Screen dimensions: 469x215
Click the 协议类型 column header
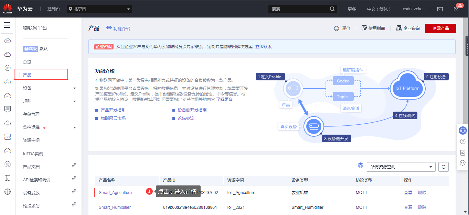click(x=364, y=180)
